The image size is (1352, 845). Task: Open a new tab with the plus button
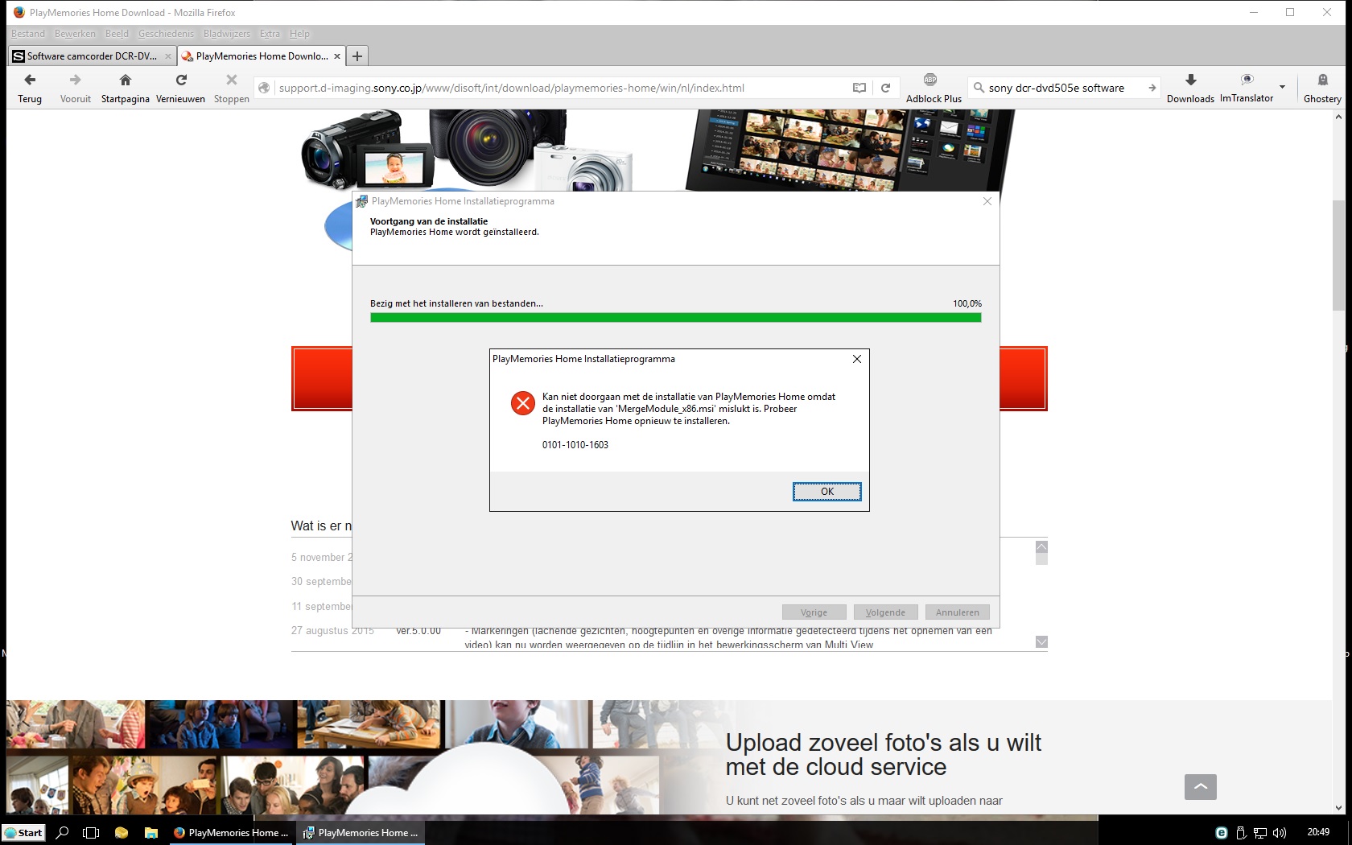357,56
